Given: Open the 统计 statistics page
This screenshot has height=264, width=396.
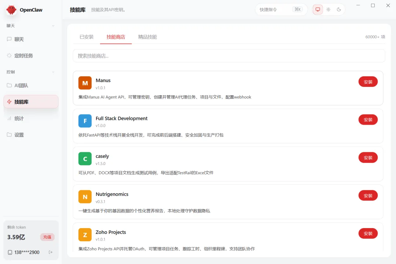Looking at the screenshot, I should tap(31, 118).
